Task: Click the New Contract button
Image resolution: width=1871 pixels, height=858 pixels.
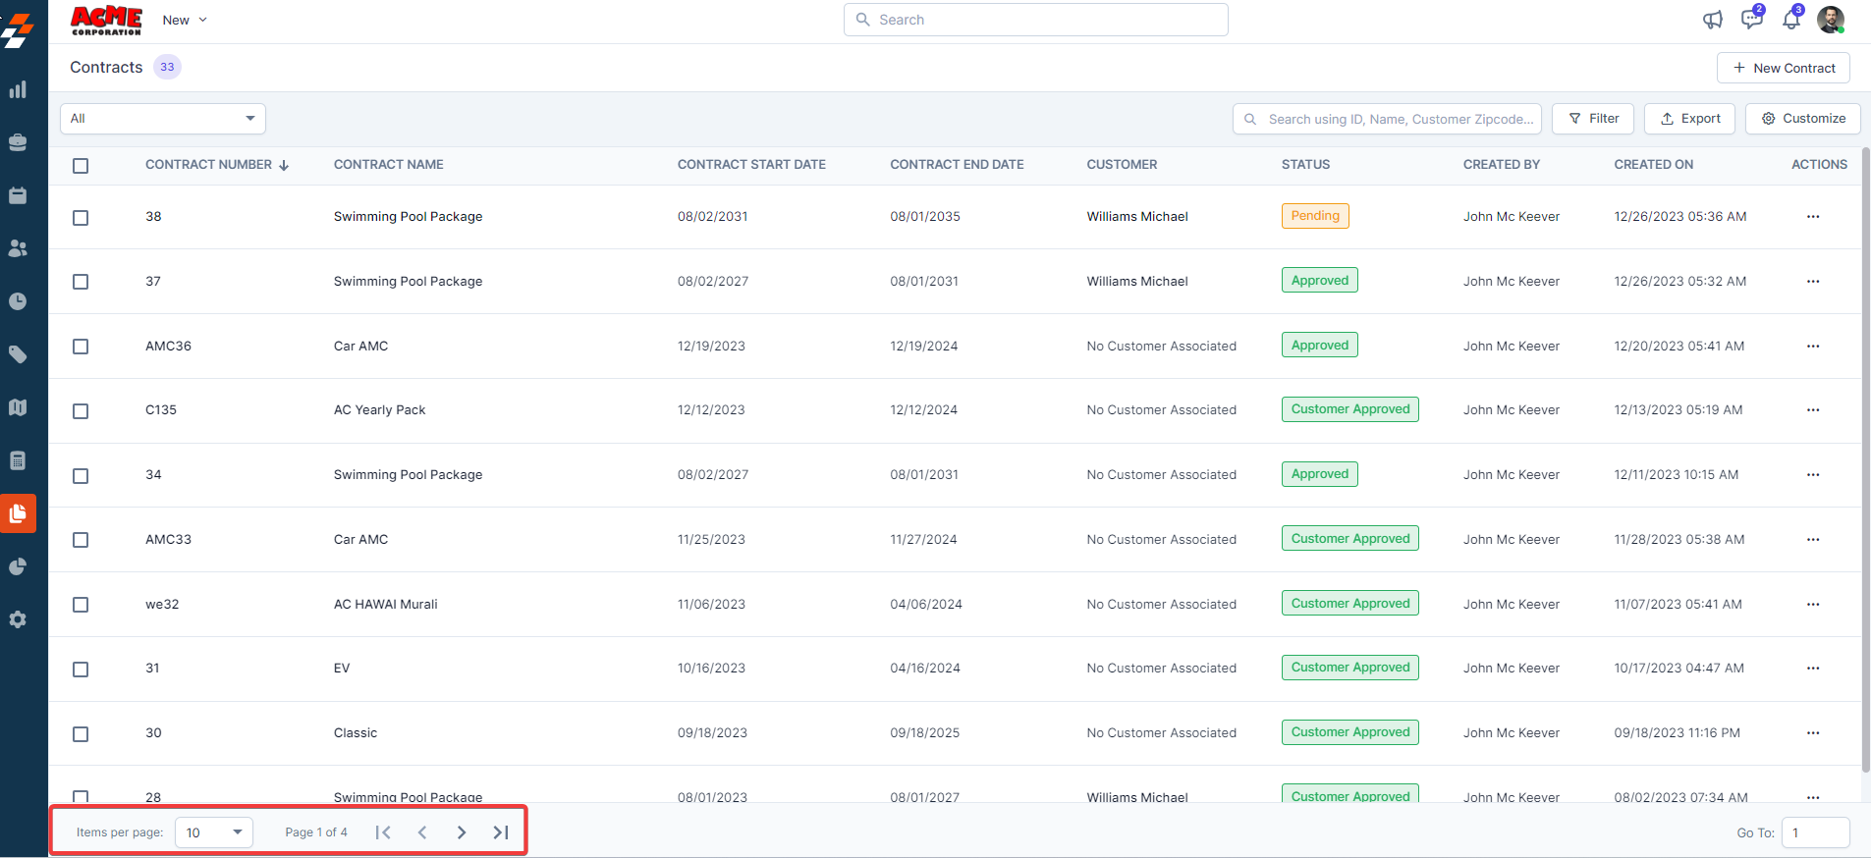Action: (1783, 68)
